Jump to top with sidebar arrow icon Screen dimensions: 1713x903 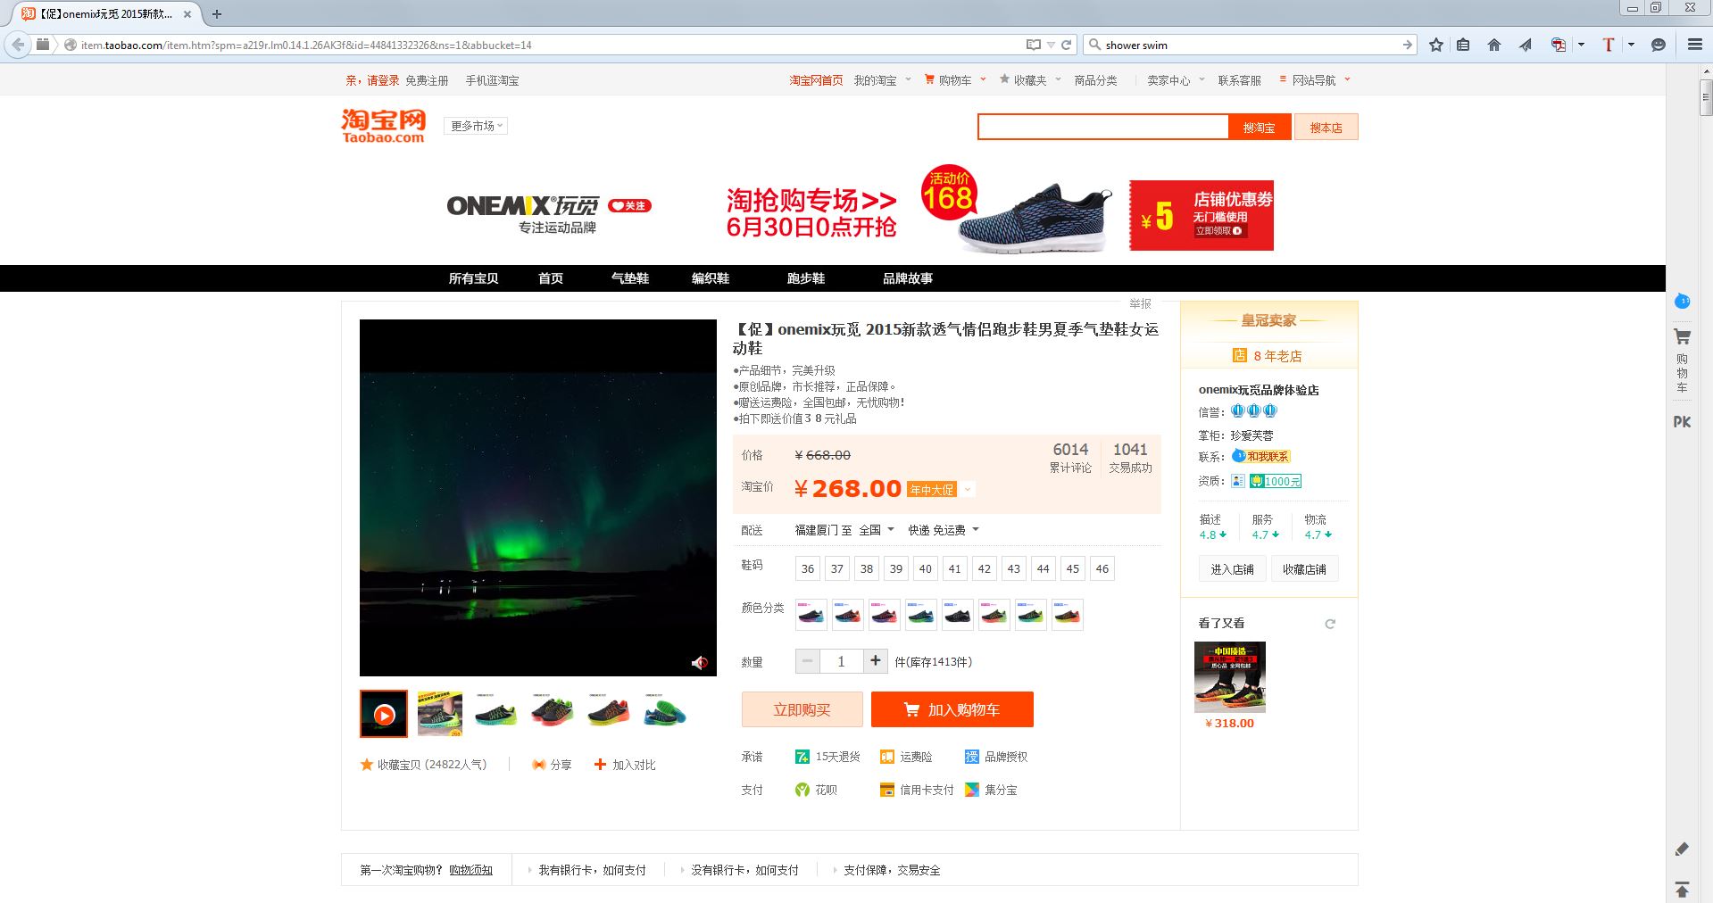1682,890
